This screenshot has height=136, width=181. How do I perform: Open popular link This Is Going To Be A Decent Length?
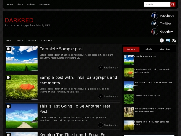coord(153,110)
